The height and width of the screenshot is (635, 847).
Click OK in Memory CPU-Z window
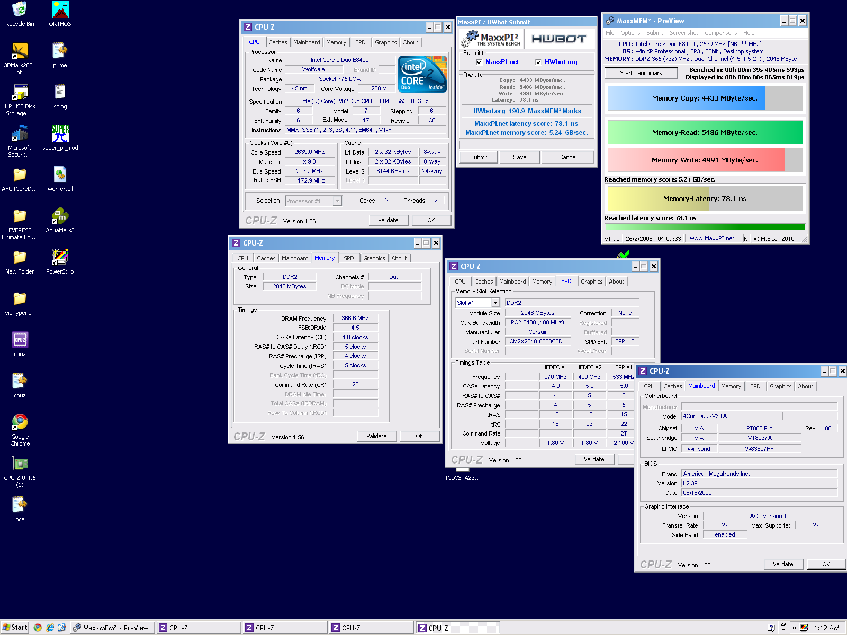(419, 436)
